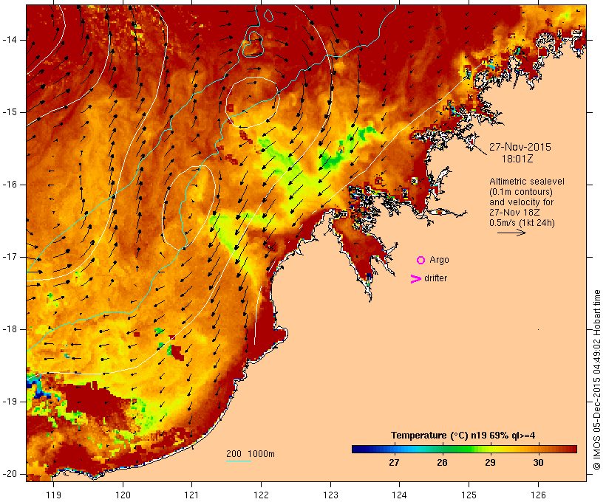The height and width of the screenshot is (502, 606).
Task: Click the '27-Nov 18Z' text line
Action: click(x=515, y=213)
